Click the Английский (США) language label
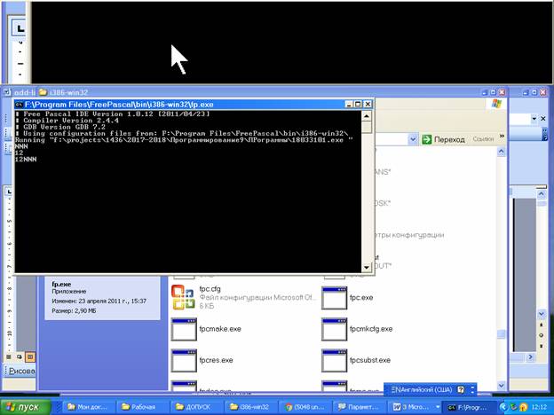The image size is (554, 415). point(427,390)
